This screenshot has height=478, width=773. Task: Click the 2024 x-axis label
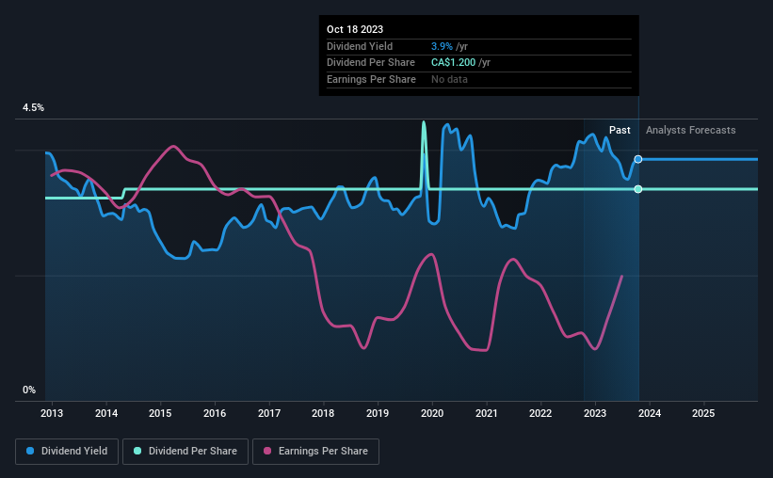[650, 413]
